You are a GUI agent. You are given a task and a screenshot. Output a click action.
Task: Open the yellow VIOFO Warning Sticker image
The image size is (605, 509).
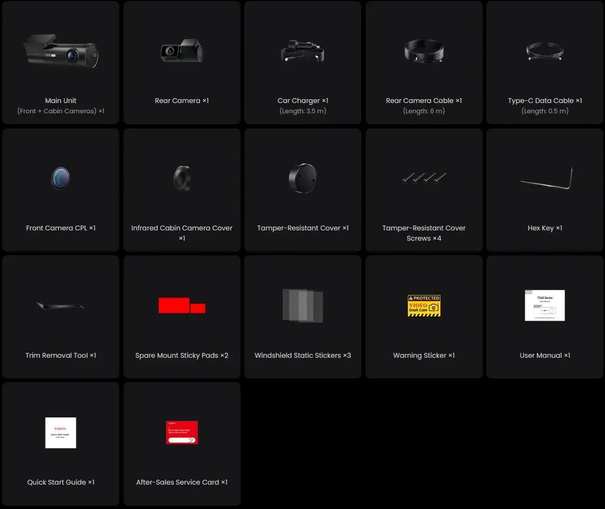tap(424, 306)
